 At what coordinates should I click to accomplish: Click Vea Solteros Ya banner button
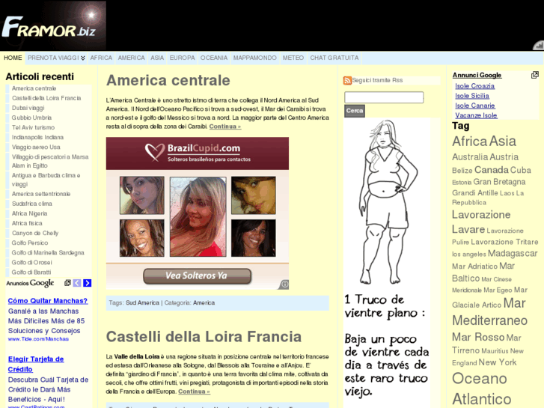[196, 275]
